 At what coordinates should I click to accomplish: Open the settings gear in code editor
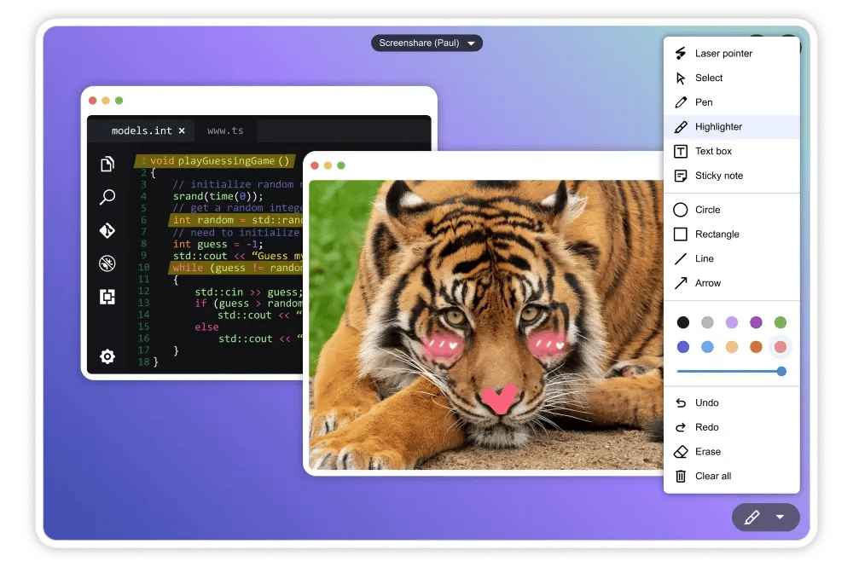point(107,356)
